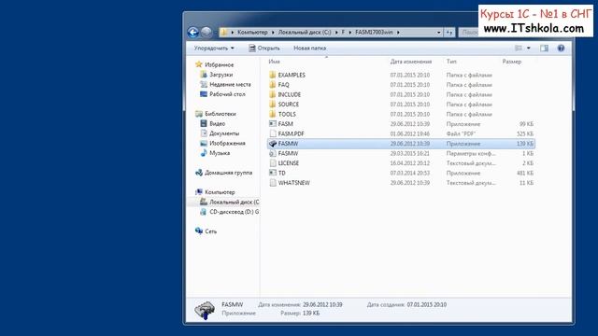Toggle the preview pane icon

[544, 48]
